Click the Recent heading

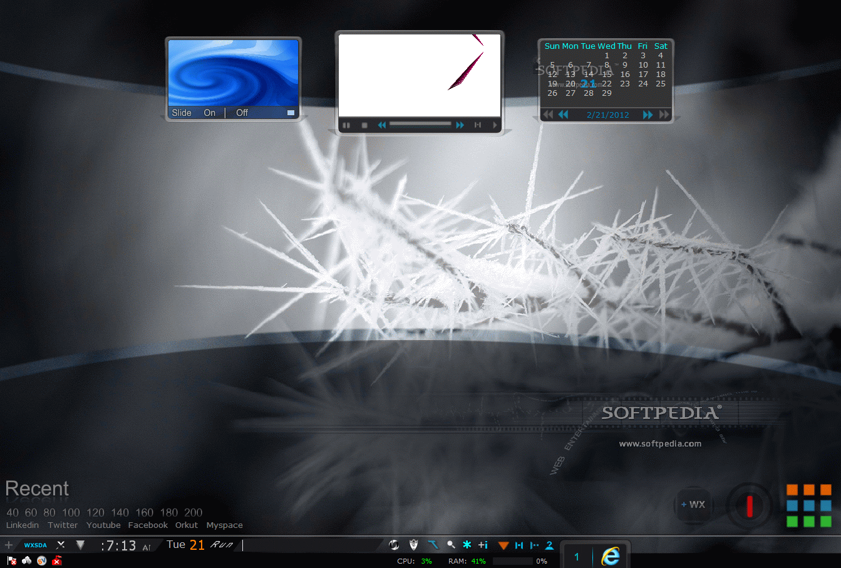pyautogui.click(x=37, y=488)
